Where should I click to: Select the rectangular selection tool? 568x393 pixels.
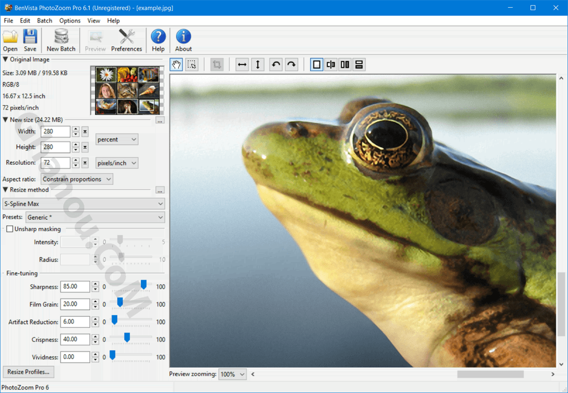pos(191,65)
